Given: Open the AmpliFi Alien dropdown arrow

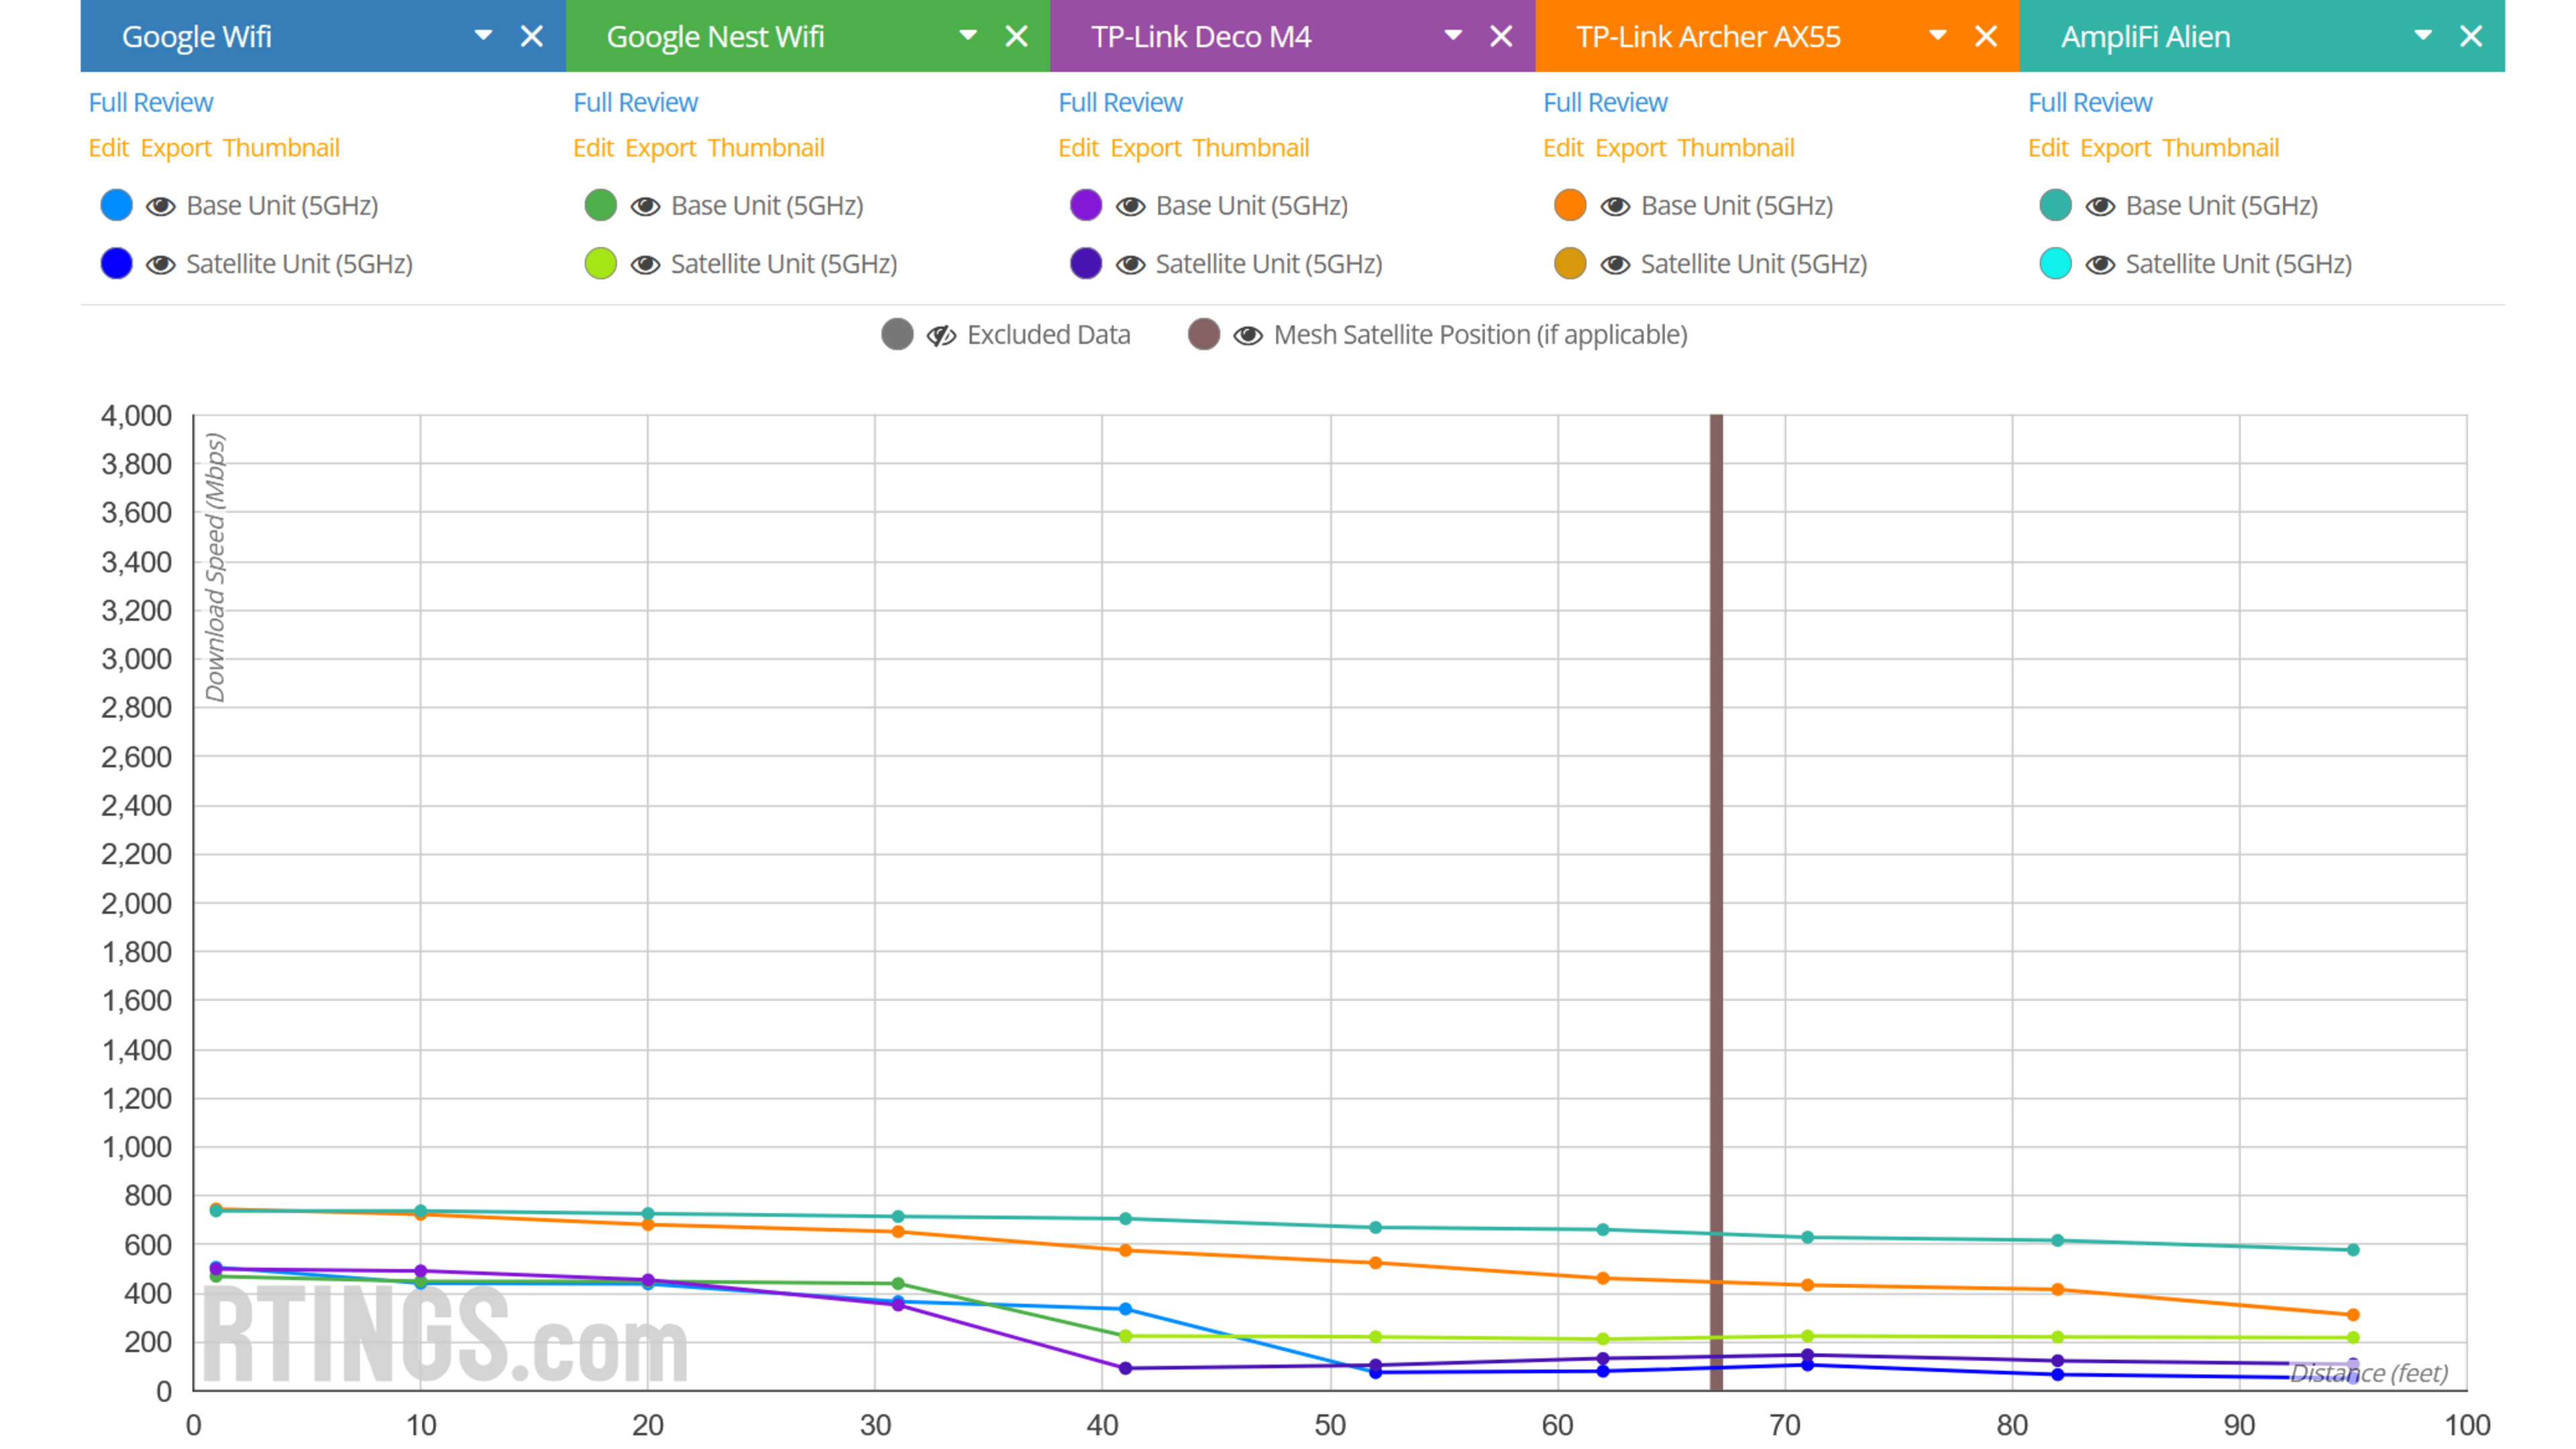Looking at the screenshot, I should point(2423,36).
